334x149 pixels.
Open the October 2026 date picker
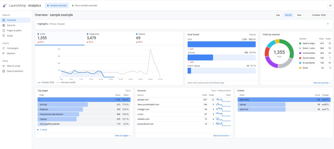319,15
